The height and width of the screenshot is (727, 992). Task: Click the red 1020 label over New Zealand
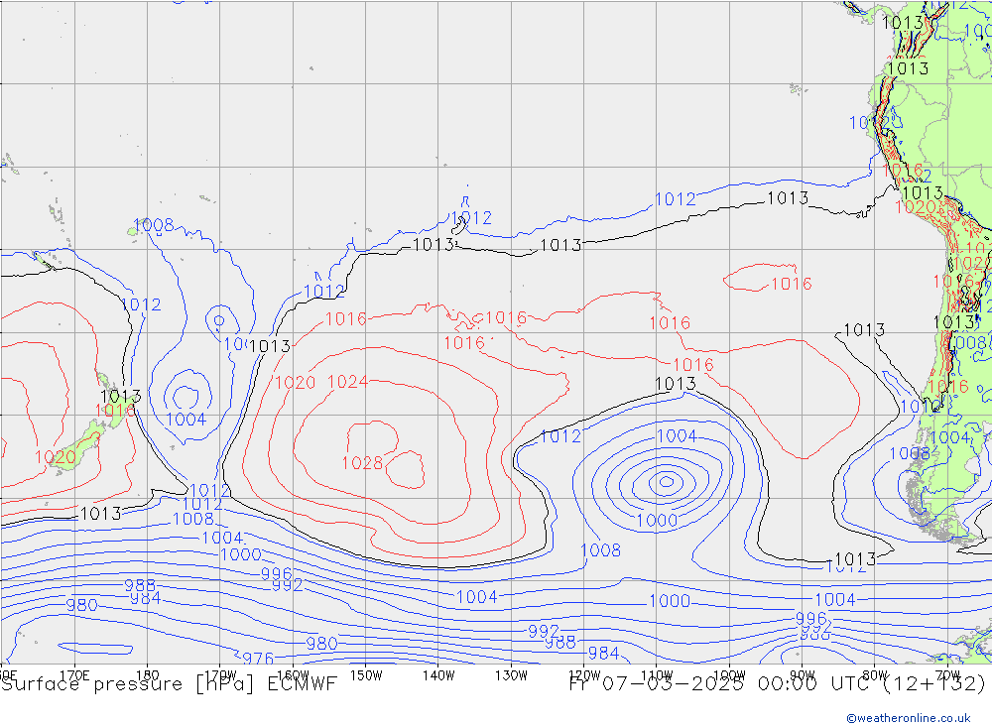(x=55, y=457)
